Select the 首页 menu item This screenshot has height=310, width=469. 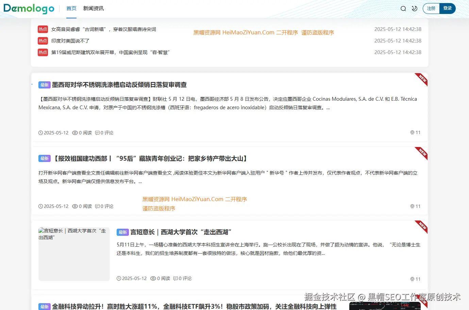click(71, 9)
